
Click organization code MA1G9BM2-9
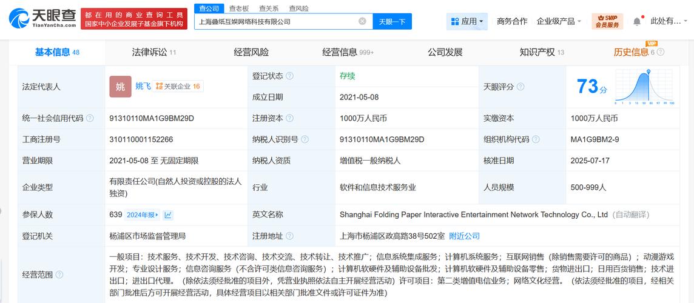[x=595, y=139]
